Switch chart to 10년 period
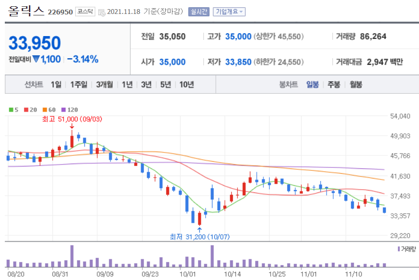Image resolution: width=419 pixels, height=280 pixels. point(186,85)
